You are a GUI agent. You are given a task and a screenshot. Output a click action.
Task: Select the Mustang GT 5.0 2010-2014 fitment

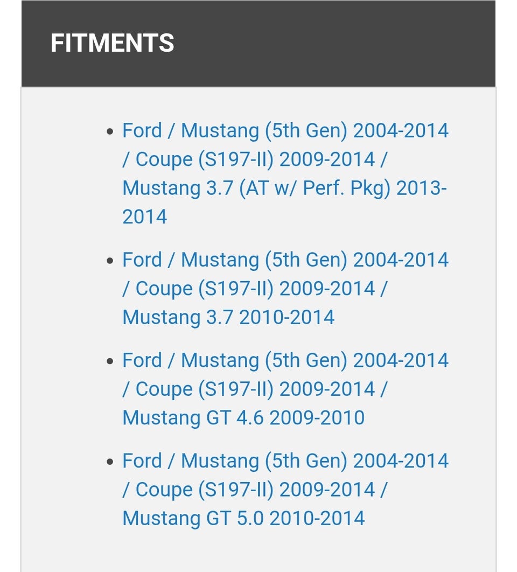tap(243, 518)
